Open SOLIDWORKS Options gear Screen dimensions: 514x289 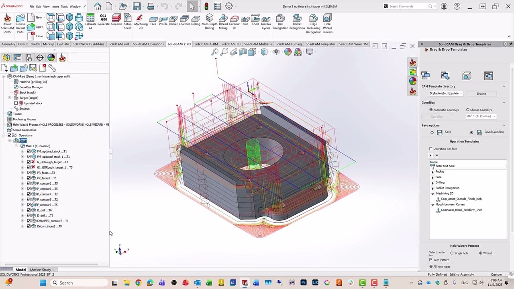coord(229,6)
